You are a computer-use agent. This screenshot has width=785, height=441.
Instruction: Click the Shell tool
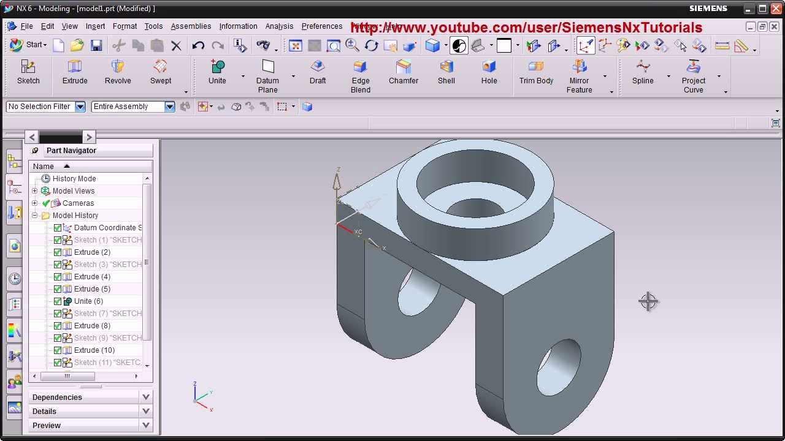pos(446,72)
